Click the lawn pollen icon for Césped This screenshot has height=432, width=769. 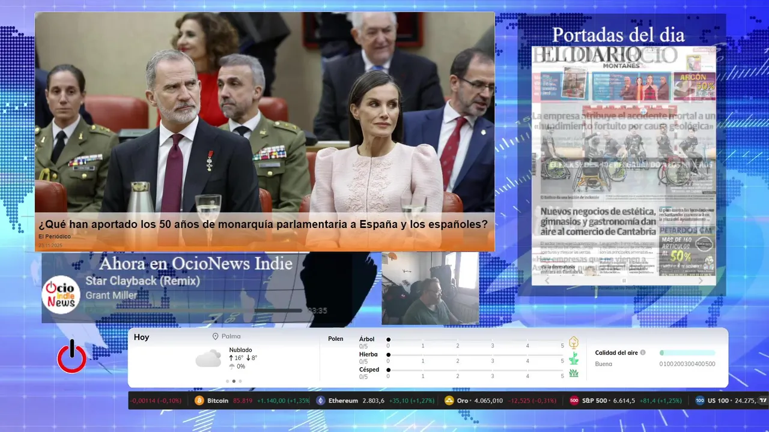(x=574, y=373)
